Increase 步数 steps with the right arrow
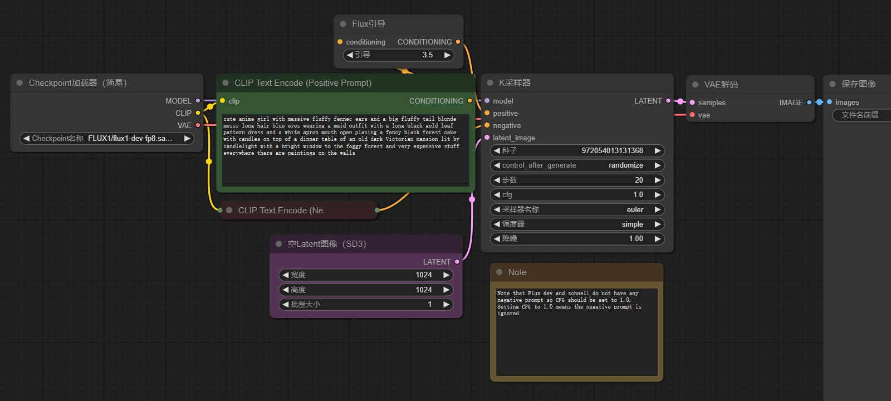891x401 pixels. pyautogui.click(x=658, y=180)
